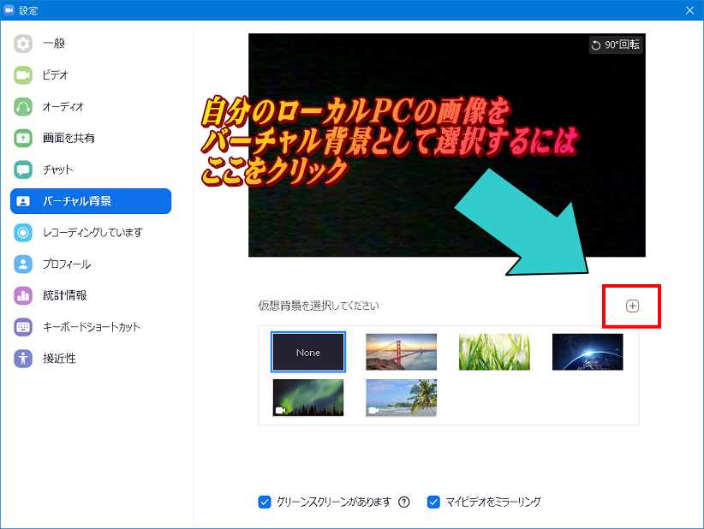Click the green screen help question mark
The width and height of the screenshot is (704, 529).
404,502
